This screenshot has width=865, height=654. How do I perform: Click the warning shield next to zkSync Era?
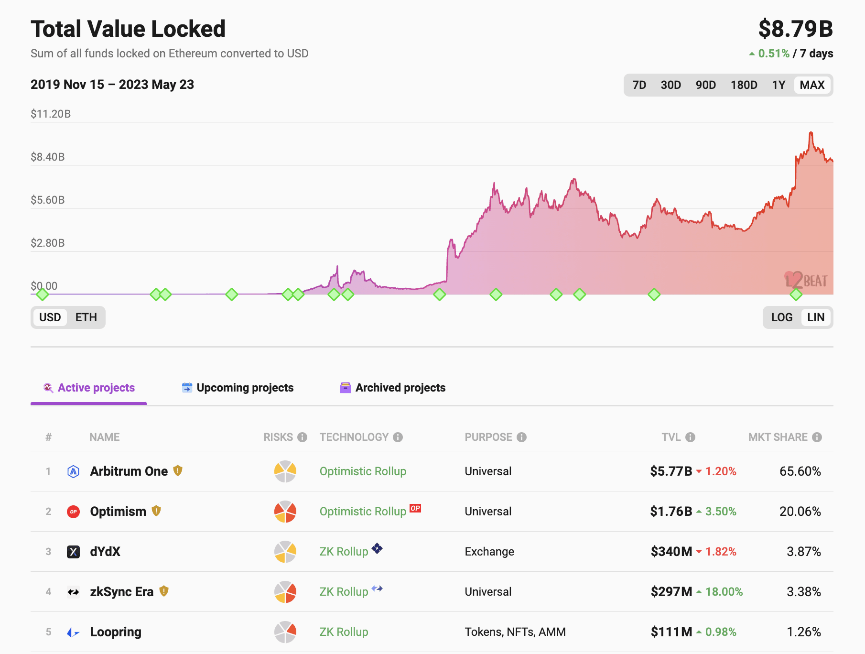pos(163,591)
